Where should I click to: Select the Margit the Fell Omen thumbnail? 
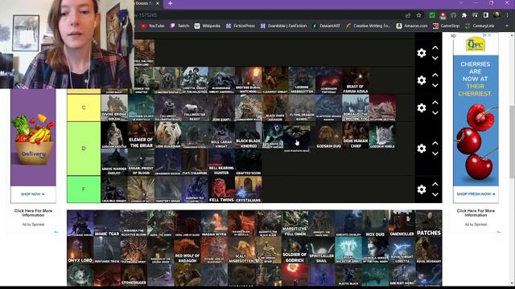[x=295, y=223]
